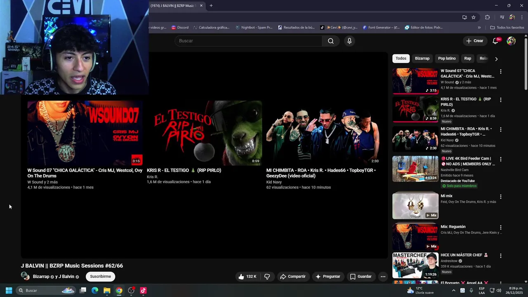
Task: Dislike the video with thumbs down
Action: click(267, 276)
